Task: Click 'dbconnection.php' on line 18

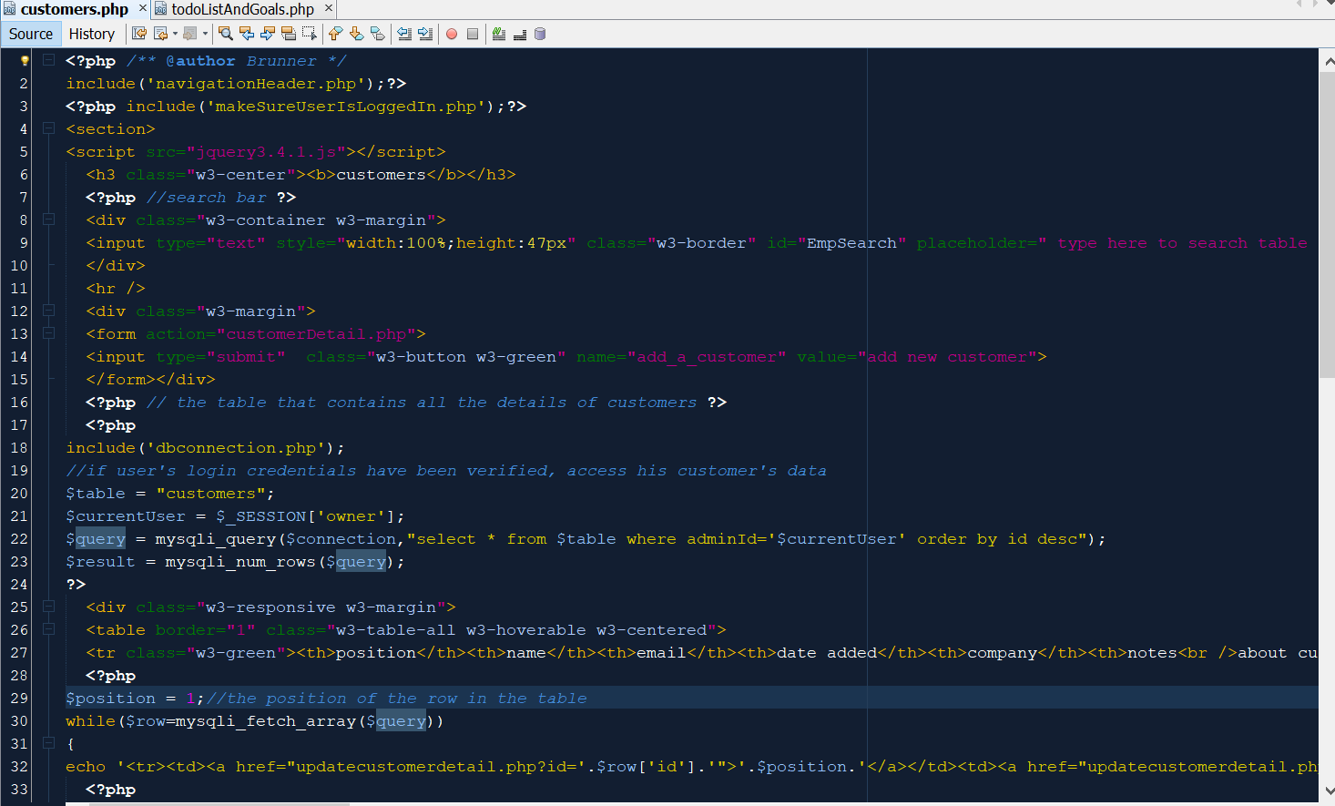Action: [236, 448]
